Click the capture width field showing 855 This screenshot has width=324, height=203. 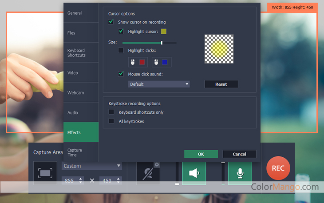point(70,180)
